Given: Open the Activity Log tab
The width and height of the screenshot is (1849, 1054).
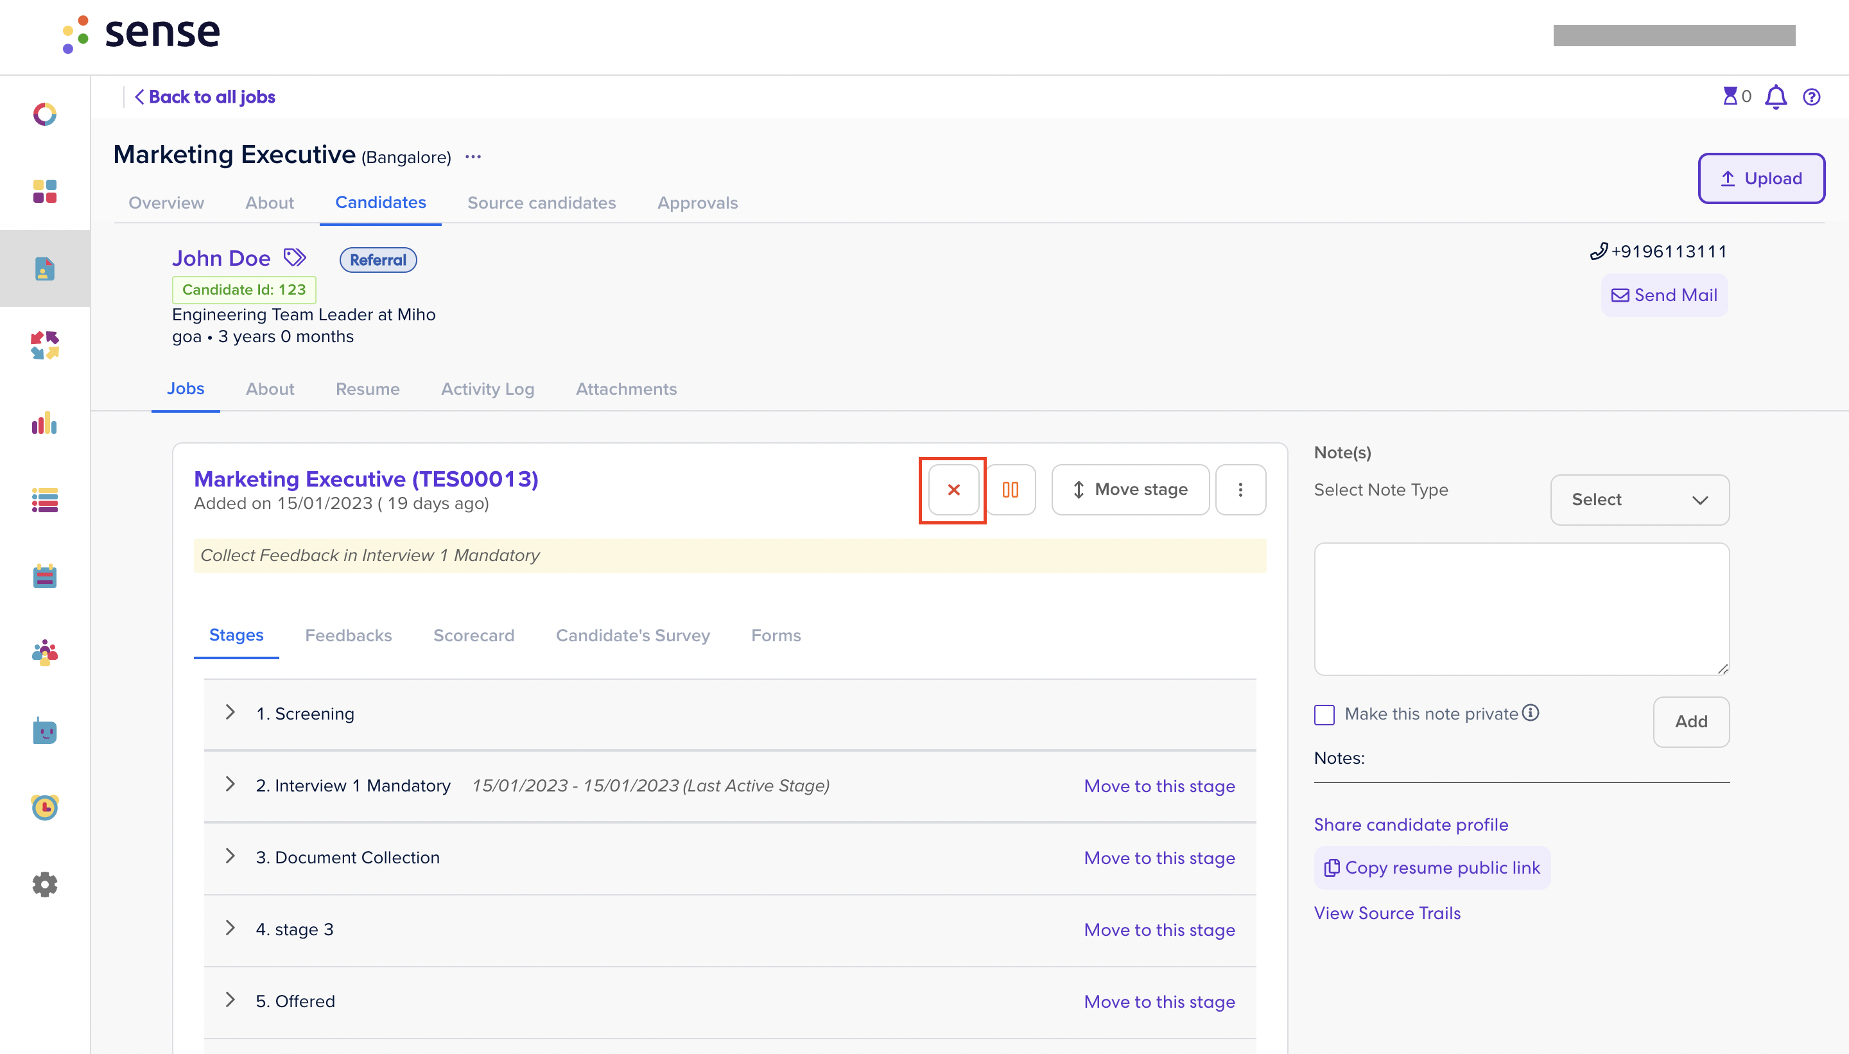Looking at the screenshot, I should 487,390.
